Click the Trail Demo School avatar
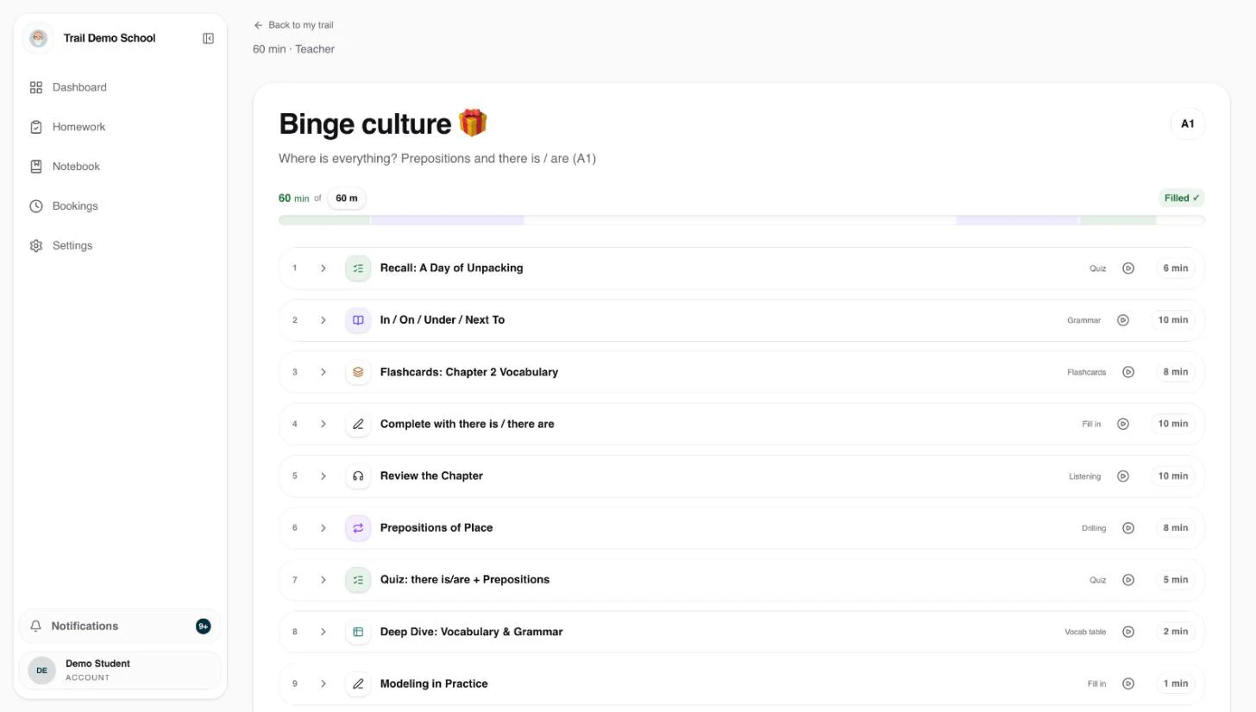The height and width of the screenshot is (712, 1256). tap(38, 38)
